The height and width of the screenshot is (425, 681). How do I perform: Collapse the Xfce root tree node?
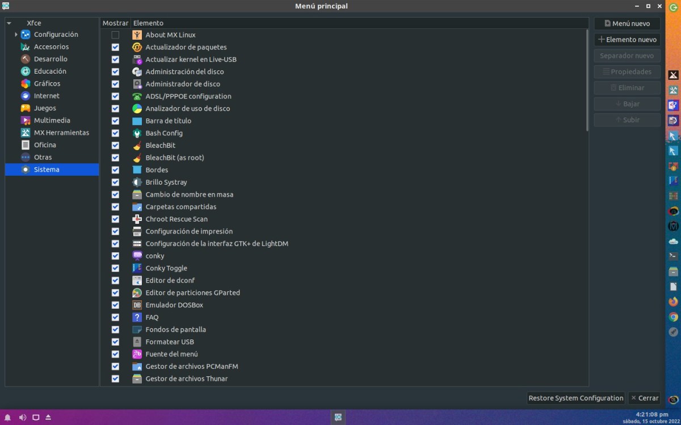click(9, 23)
